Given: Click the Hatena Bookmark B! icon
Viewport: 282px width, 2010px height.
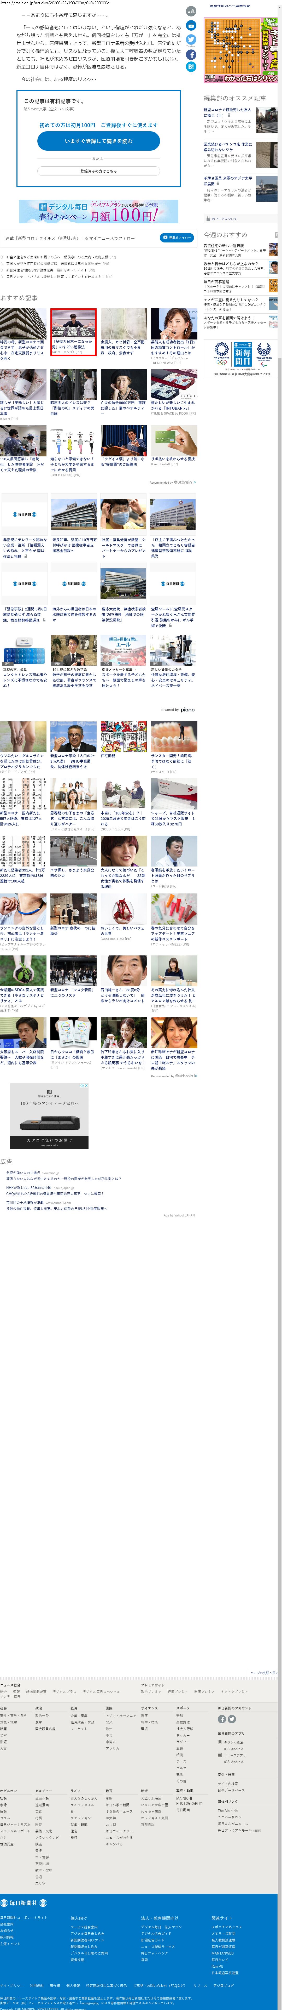Looking at the screenshot, I should click(x=191, y=67).
